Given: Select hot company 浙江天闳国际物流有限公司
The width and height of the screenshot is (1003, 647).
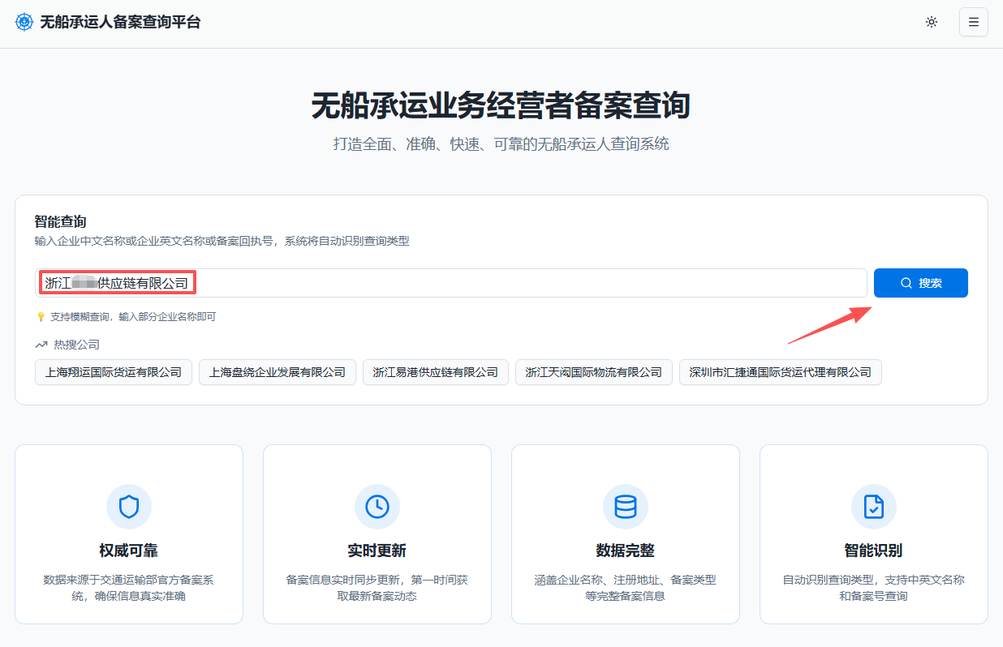Looking at the screenshot, I should click(594, 372).
